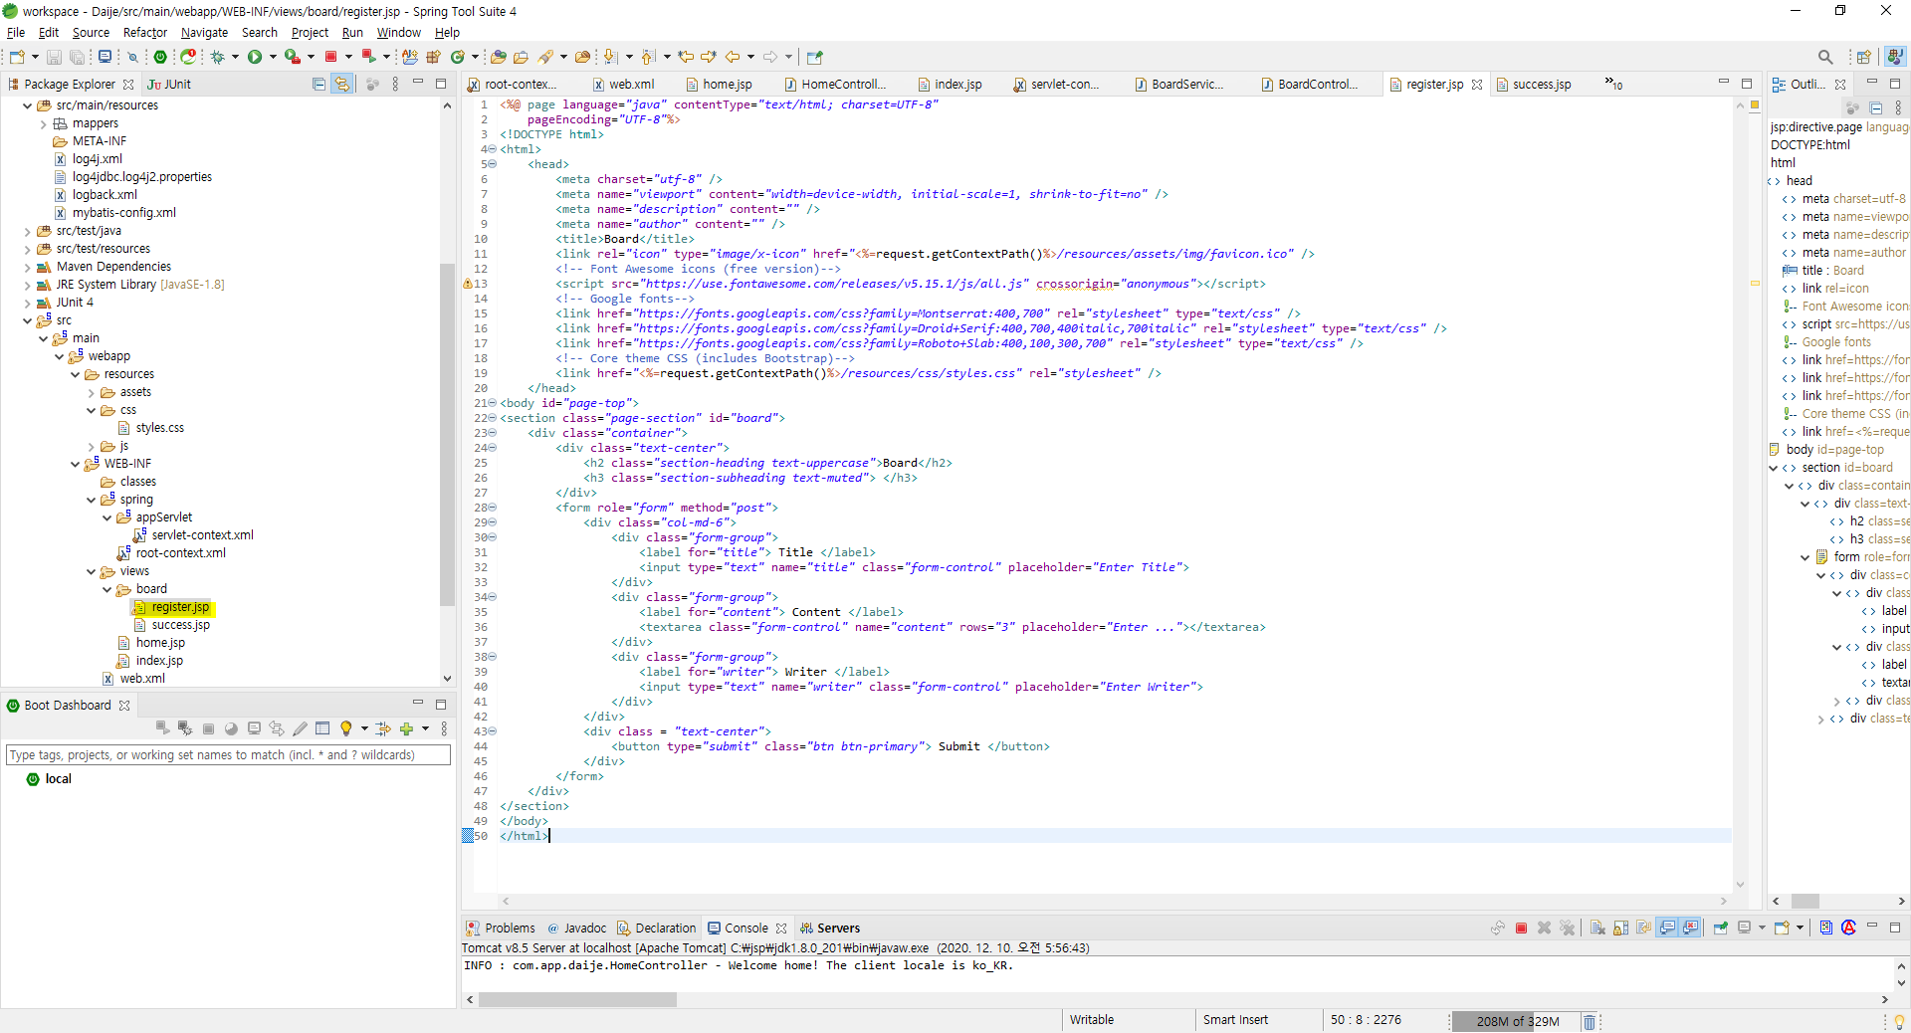The width and height of the screenshot is (1911, 1033).
Task: Click Console horizontal scrollbar thumb
Action: point(577,1000)
